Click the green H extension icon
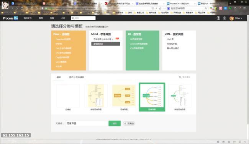Viewport: 249px width, 144px height. (x=230, y=8)
